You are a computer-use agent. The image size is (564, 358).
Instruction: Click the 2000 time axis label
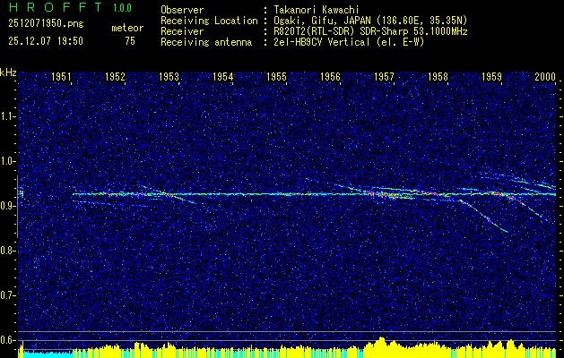545,77
